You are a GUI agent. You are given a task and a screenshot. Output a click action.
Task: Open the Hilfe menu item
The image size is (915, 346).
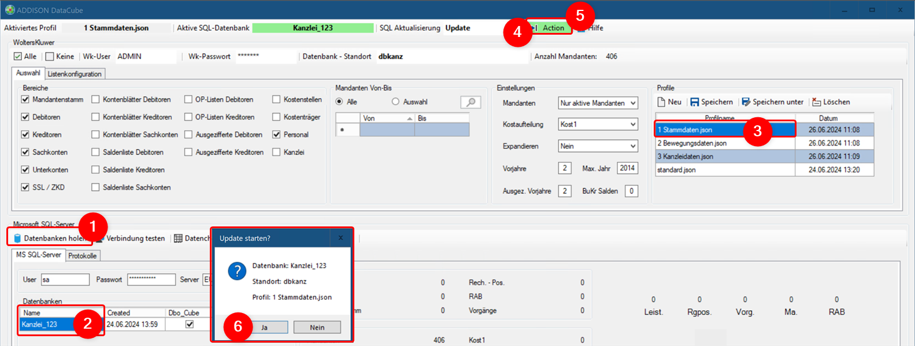pyautogui.click(x=596, y=28)
